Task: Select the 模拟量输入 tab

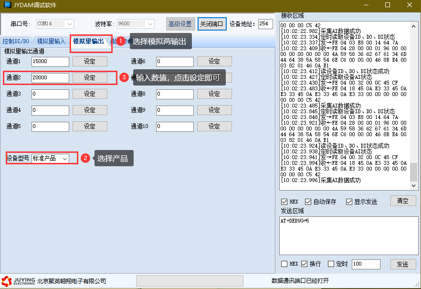Action: [51, 42]
